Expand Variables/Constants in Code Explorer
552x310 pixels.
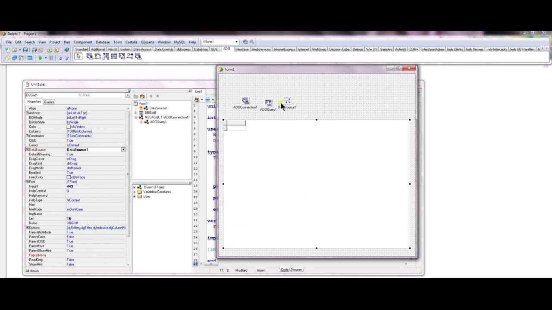click(x=135, y=192)
